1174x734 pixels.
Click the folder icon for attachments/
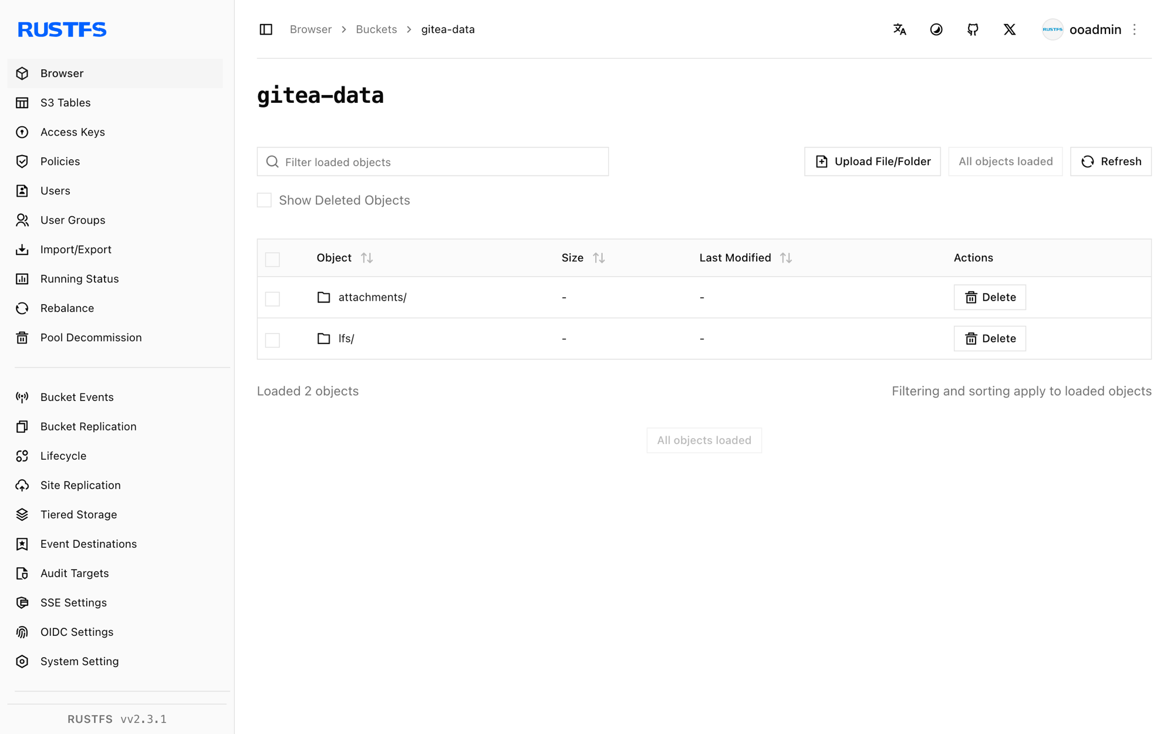(323, 297)
